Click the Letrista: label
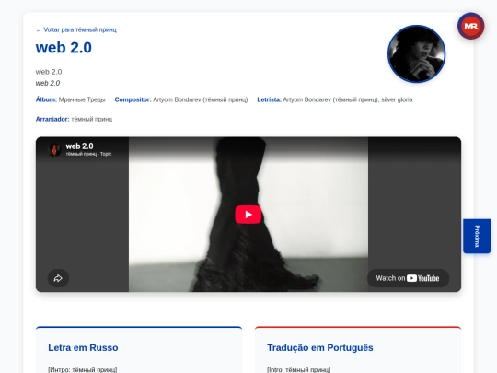 [269, 99]
